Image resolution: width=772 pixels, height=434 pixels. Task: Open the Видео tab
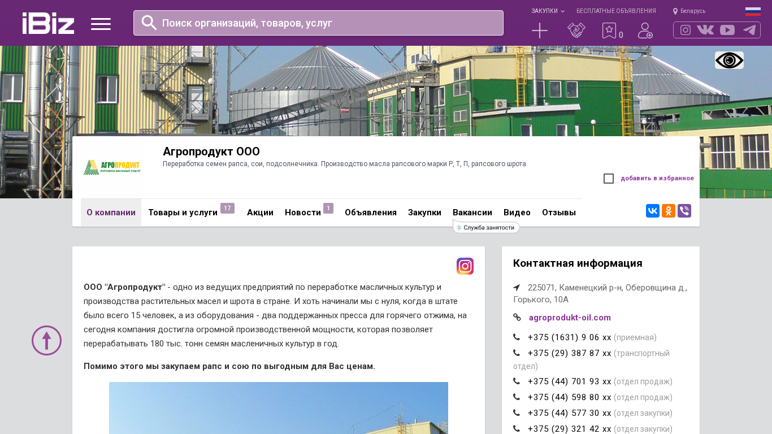click(517, 212)
